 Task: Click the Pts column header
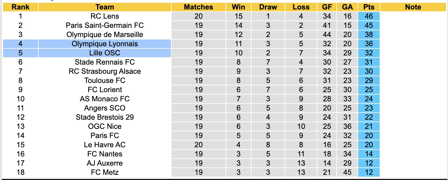369,7
